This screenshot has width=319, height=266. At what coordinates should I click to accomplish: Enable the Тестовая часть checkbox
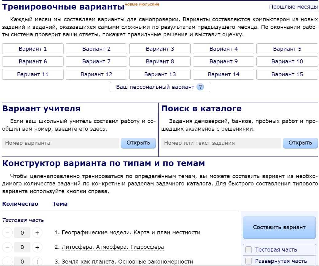click(x=249, y=250)
